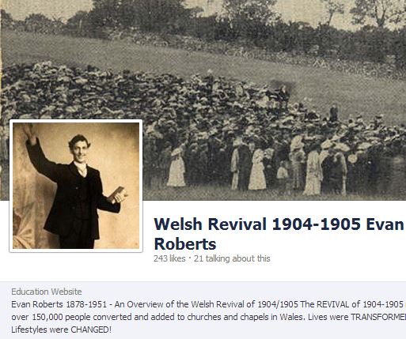Click the word Roberts under the title

pos(185,244)
